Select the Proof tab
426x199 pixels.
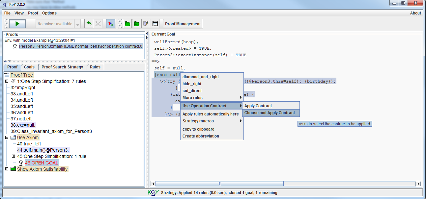coord(12,67)
